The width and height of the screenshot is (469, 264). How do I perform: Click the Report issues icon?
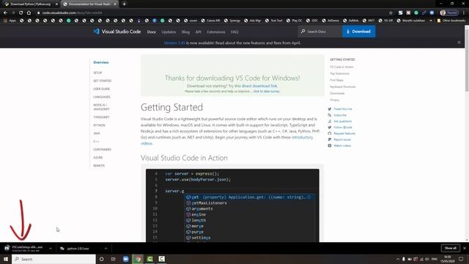coord(330,139)
